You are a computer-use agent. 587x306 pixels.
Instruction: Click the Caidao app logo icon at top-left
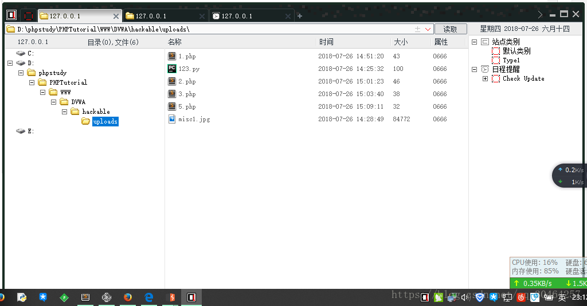[11, 15]
